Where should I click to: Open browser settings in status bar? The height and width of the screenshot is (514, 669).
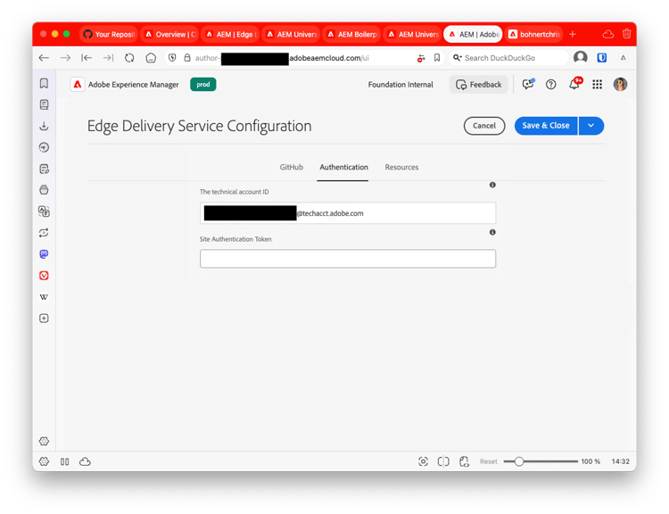[44, 461]
